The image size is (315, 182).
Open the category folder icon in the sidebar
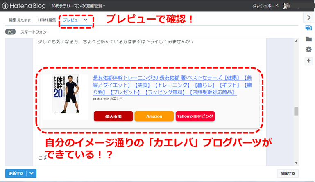(x=309, y=39)
